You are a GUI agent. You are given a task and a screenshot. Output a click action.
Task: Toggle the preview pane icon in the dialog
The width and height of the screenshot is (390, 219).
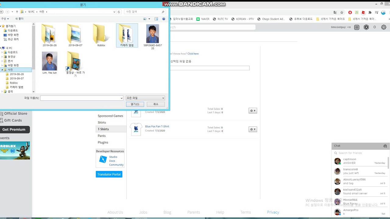[156, 19]
